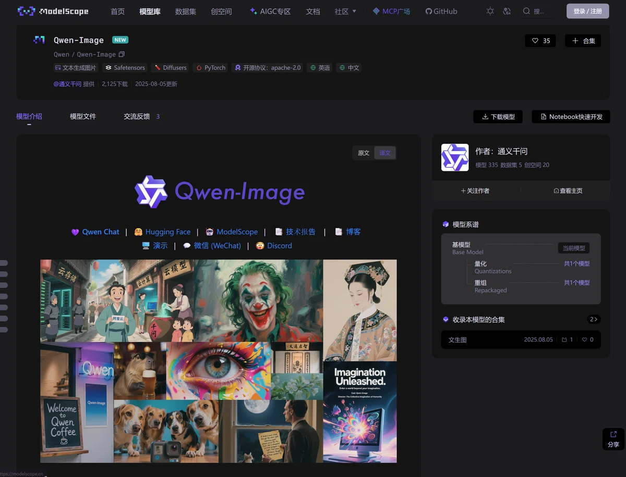Click the 量化 共1个模型 link

point(576,263)
